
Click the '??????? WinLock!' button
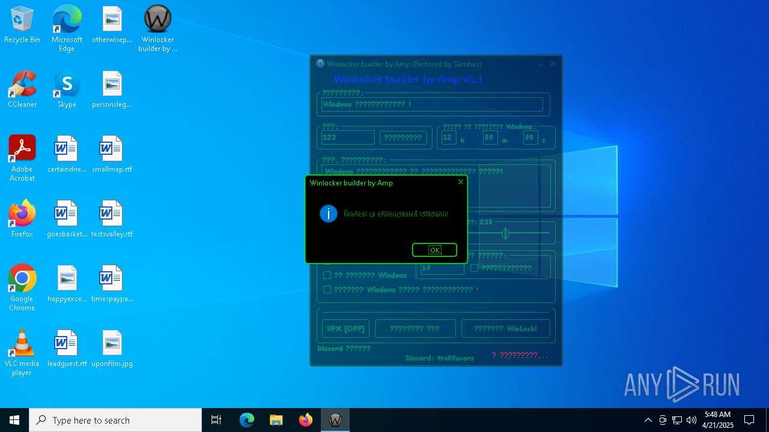505,329
